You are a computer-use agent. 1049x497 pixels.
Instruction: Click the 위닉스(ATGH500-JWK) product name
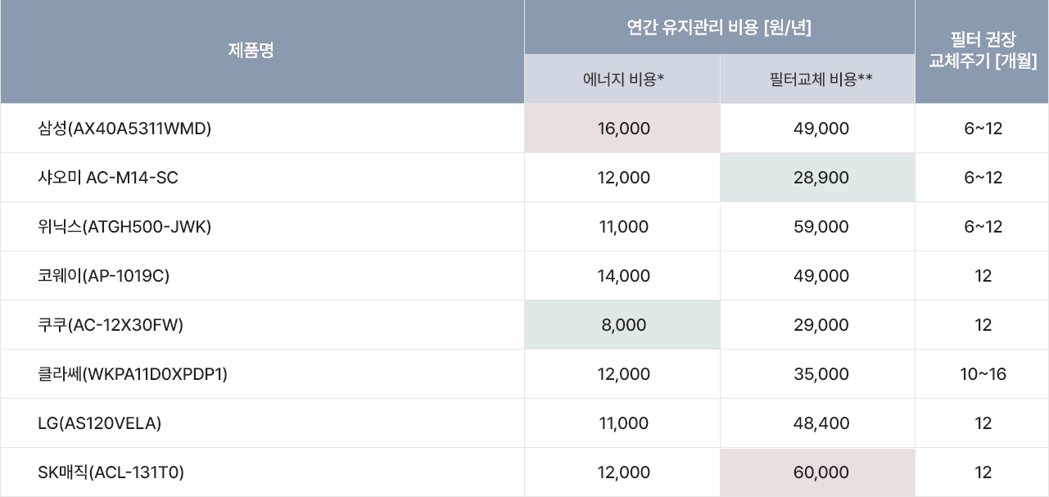pyautogui.click(x=124, y=227)
